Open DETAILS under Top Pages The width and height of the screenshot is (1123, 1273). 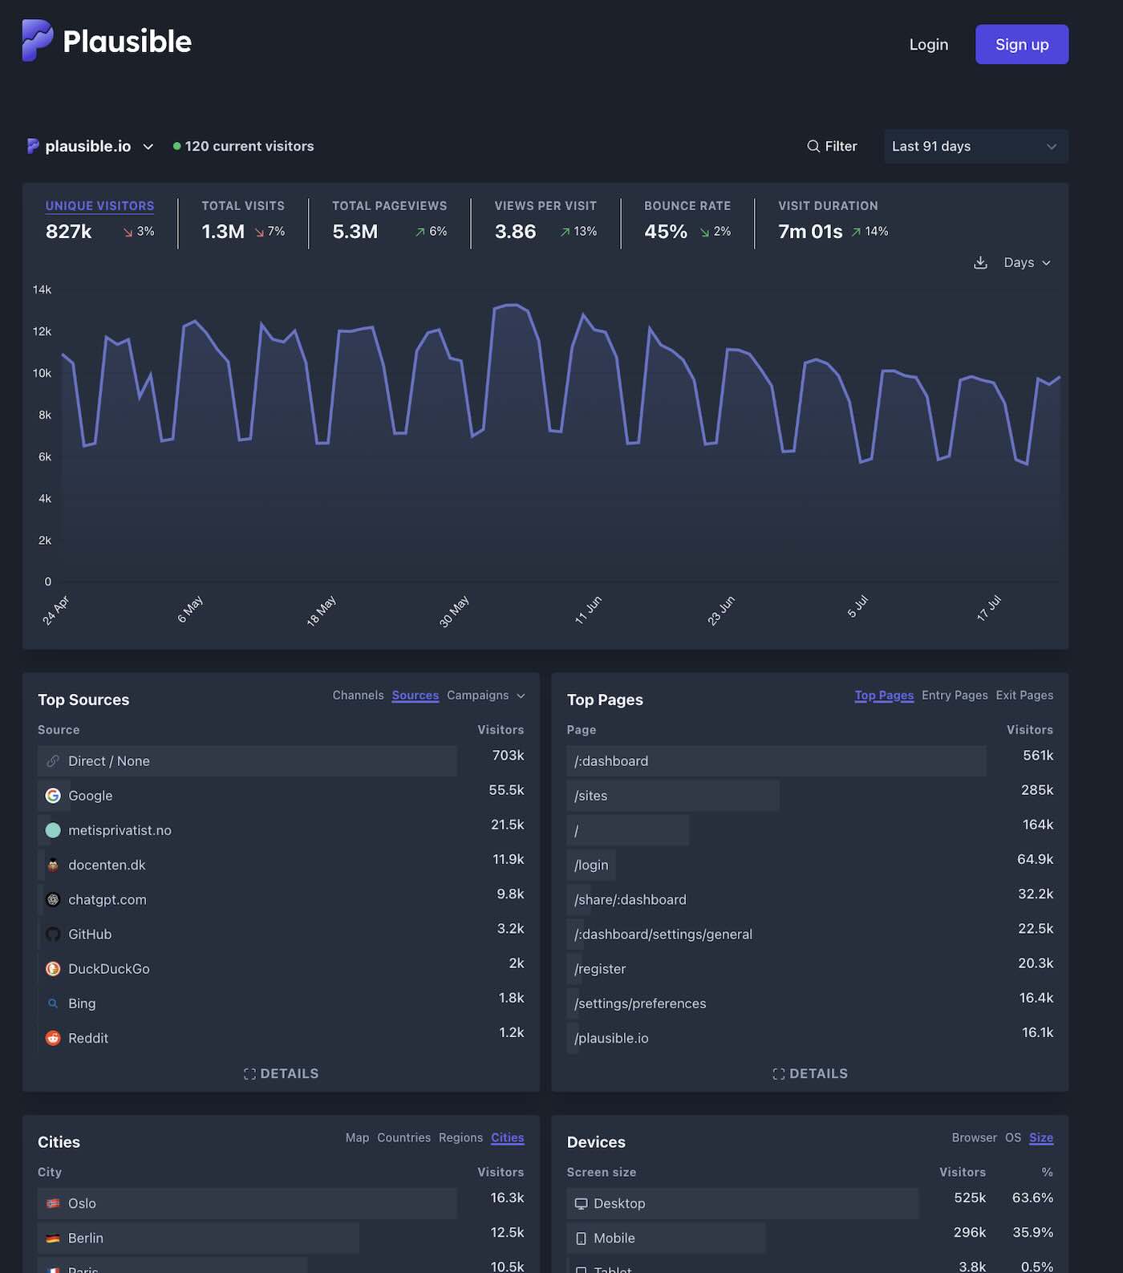click(x=809, y=1074)
